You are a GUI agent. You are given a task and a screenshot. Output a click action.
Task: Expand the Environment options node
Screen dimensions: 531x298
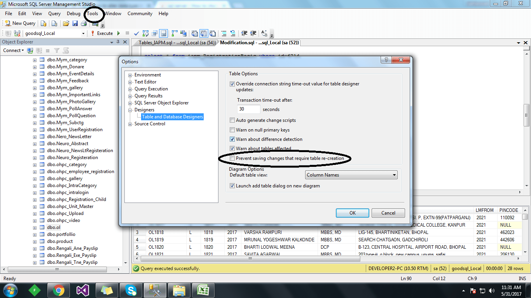click(130, 75)
